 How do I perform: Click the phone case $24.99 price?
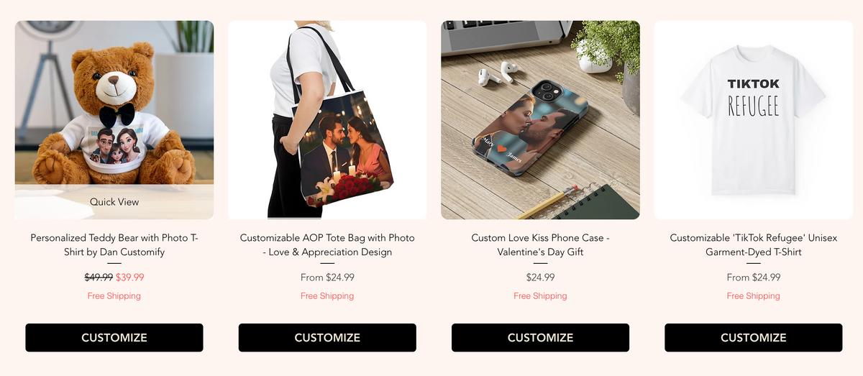click(x=540, y=278)
